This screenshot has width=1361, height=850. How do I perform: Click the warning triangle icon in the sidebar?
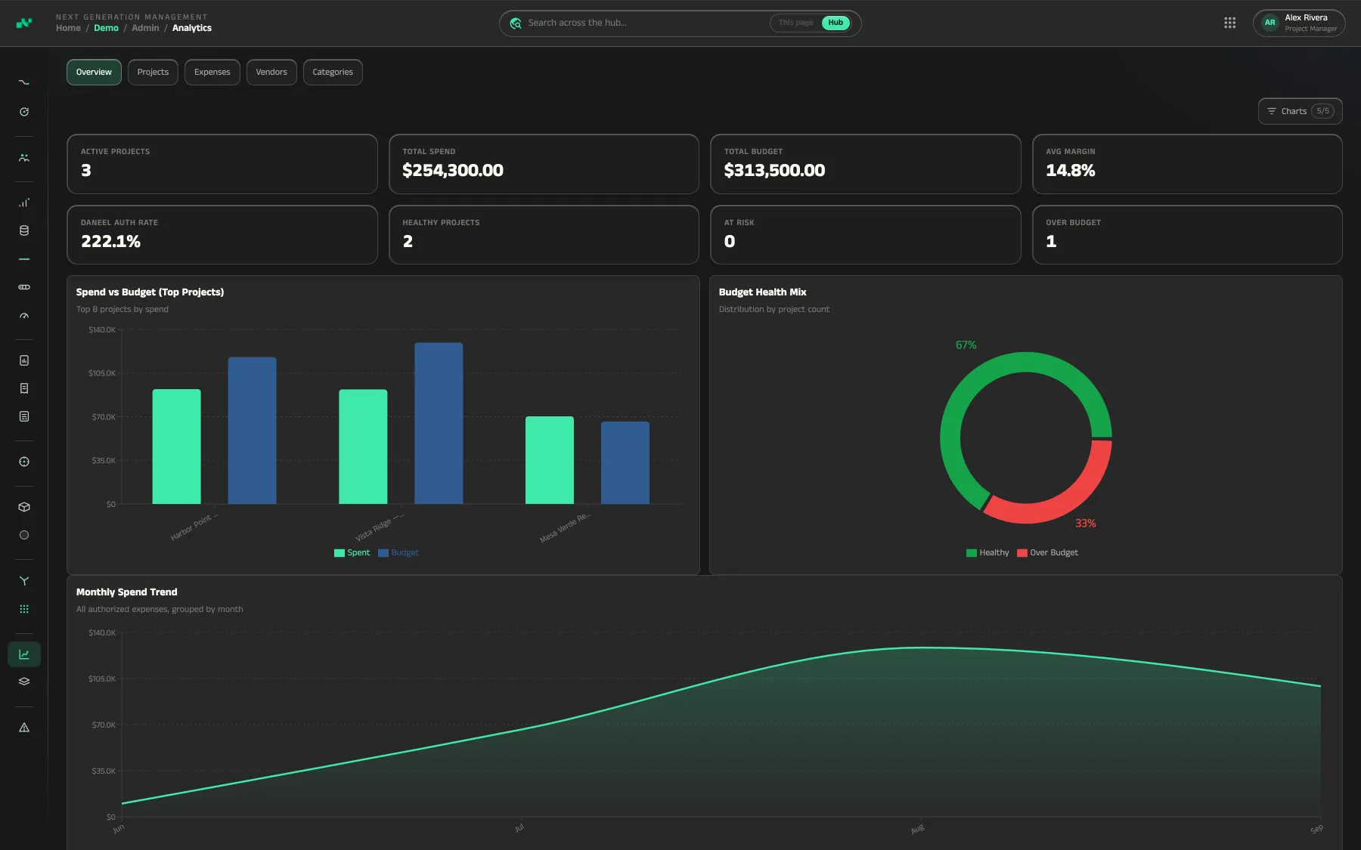click(24, 728)
